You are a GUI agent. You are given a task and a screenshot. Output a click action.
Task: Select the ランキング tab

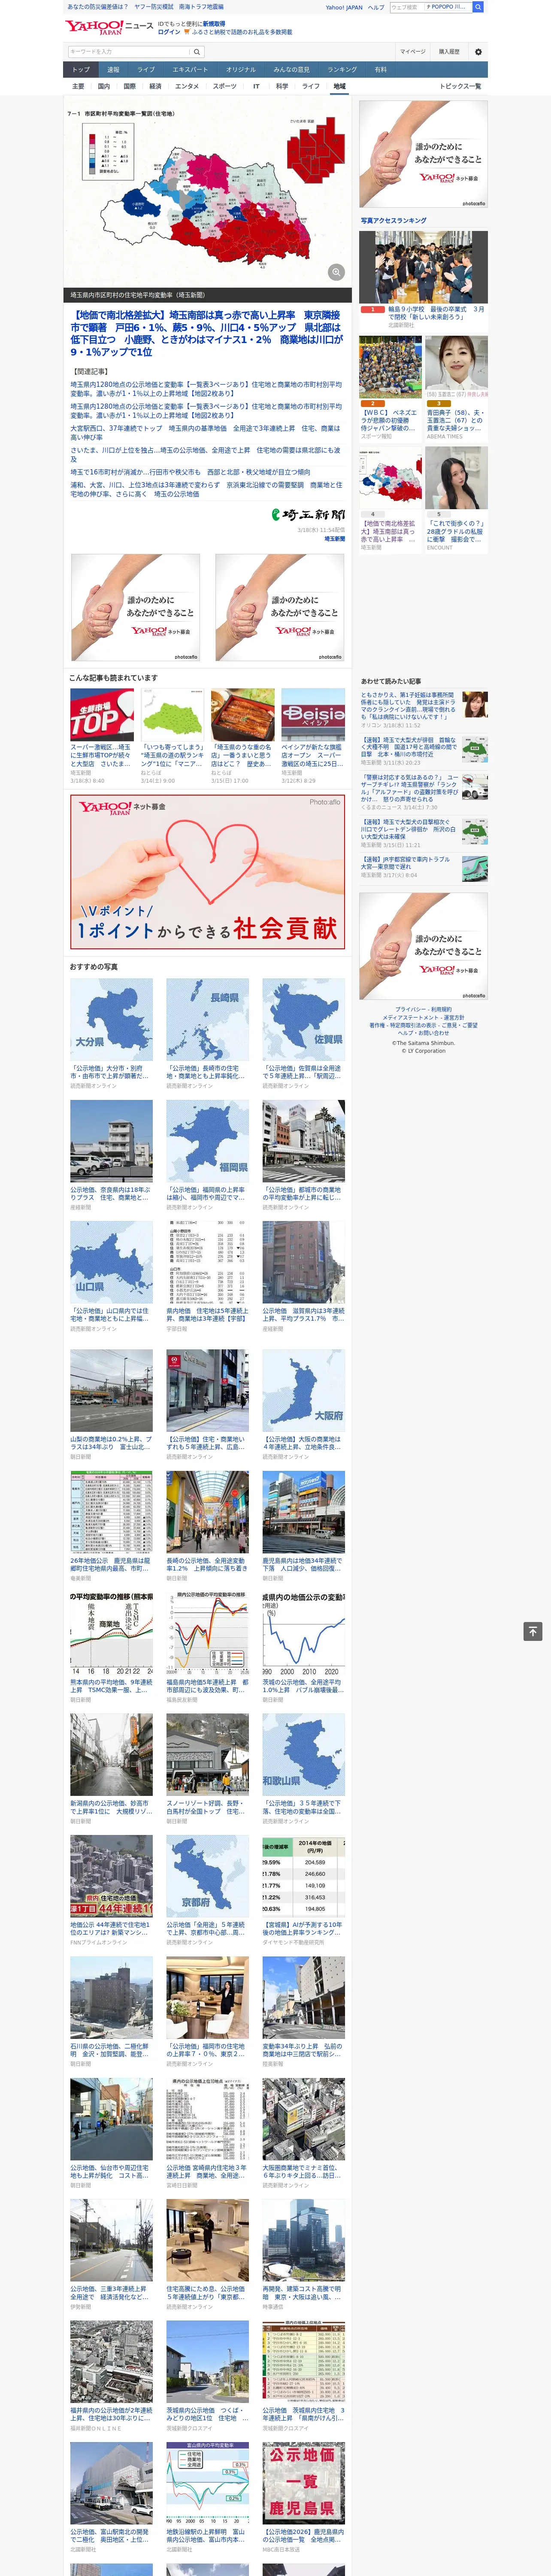(x=342, y=70)
